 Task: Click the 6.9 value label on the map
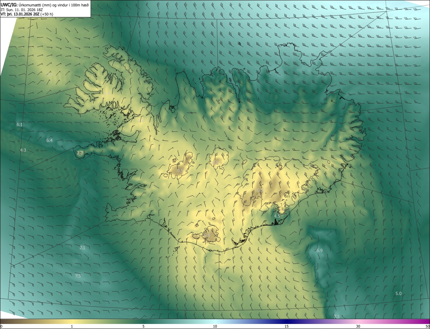tap(319, 251)
